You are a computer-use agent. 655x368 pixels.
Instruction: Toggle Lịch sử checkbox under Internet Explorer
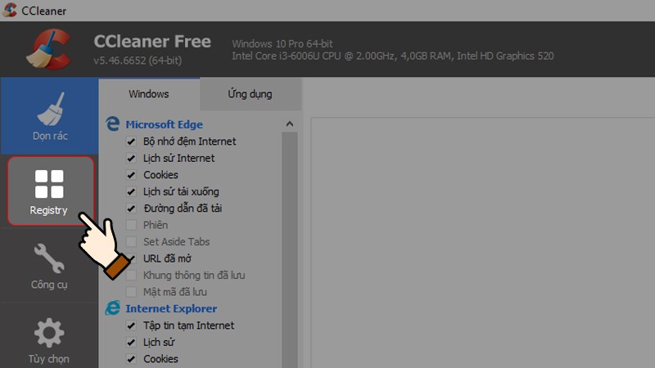click(131, 342)
